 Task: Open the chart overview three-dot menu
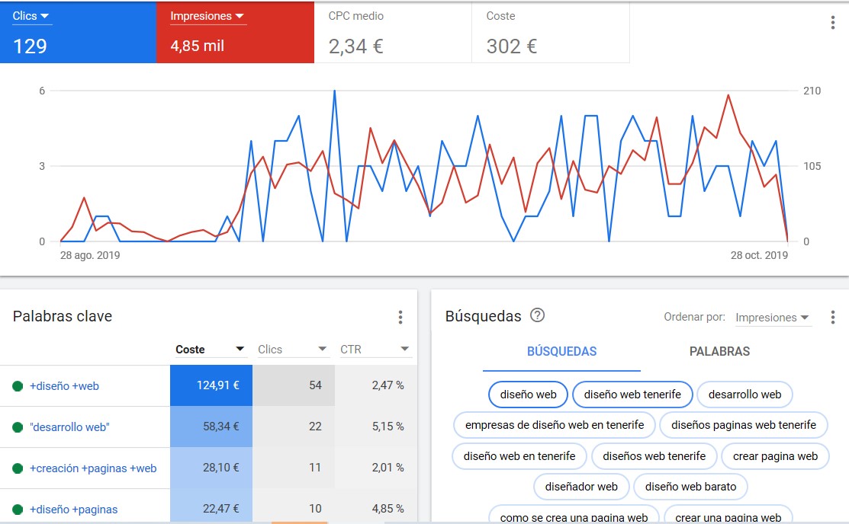[x=832, y=23]
